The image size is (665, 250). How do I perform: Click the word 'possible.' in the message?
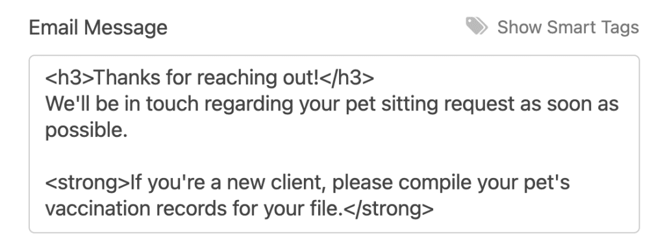click(x=86, y=131)
